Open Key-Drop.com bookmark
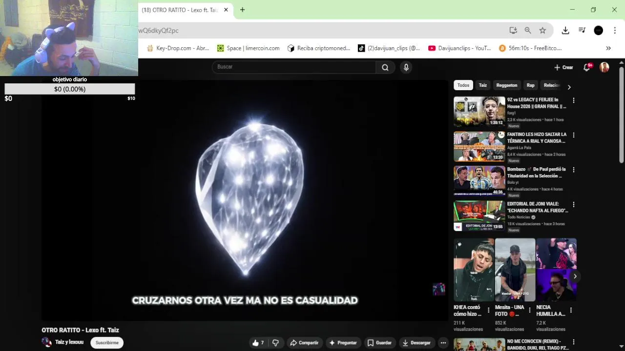625x351 pixels. [x=178, y=48]
